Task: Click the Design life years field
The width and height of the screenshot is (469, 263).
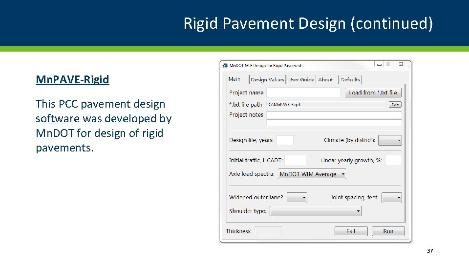Action: tap(285, 140)
